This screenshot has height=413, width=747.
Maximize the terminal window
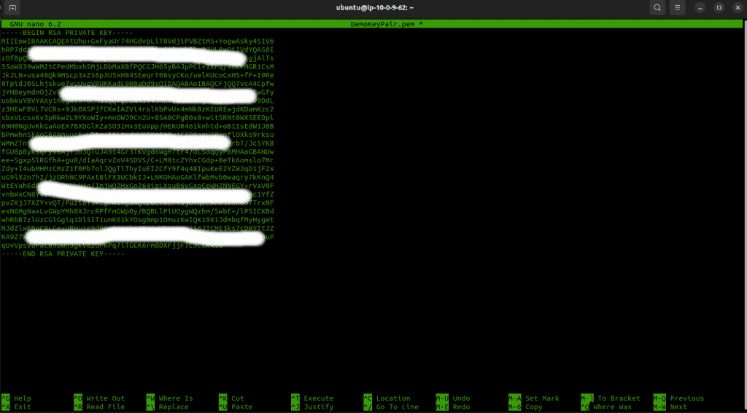coord(719,8)
